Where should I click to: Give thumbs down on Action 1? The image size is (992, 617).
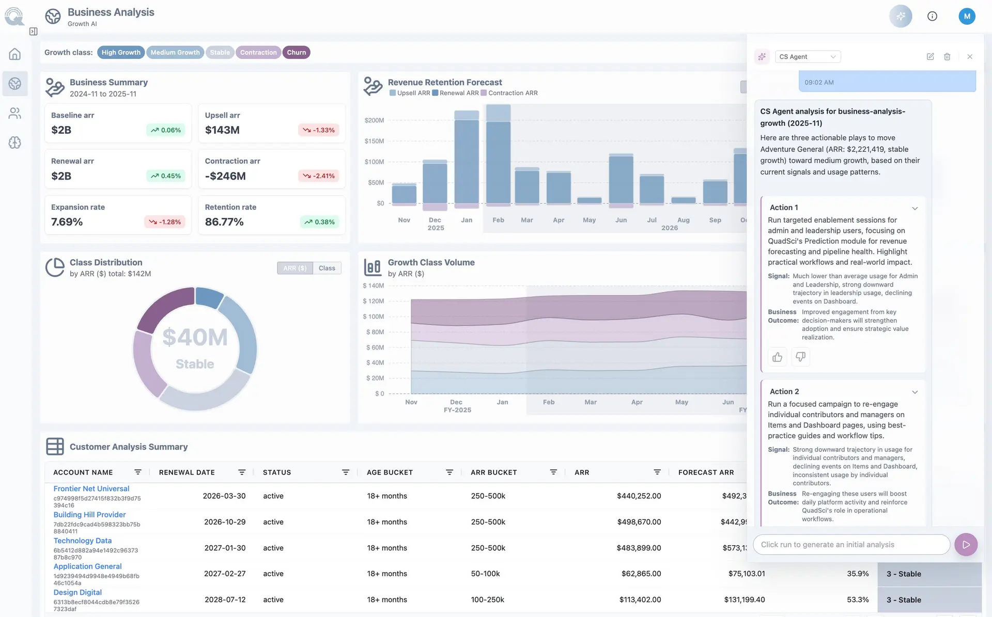800,357
